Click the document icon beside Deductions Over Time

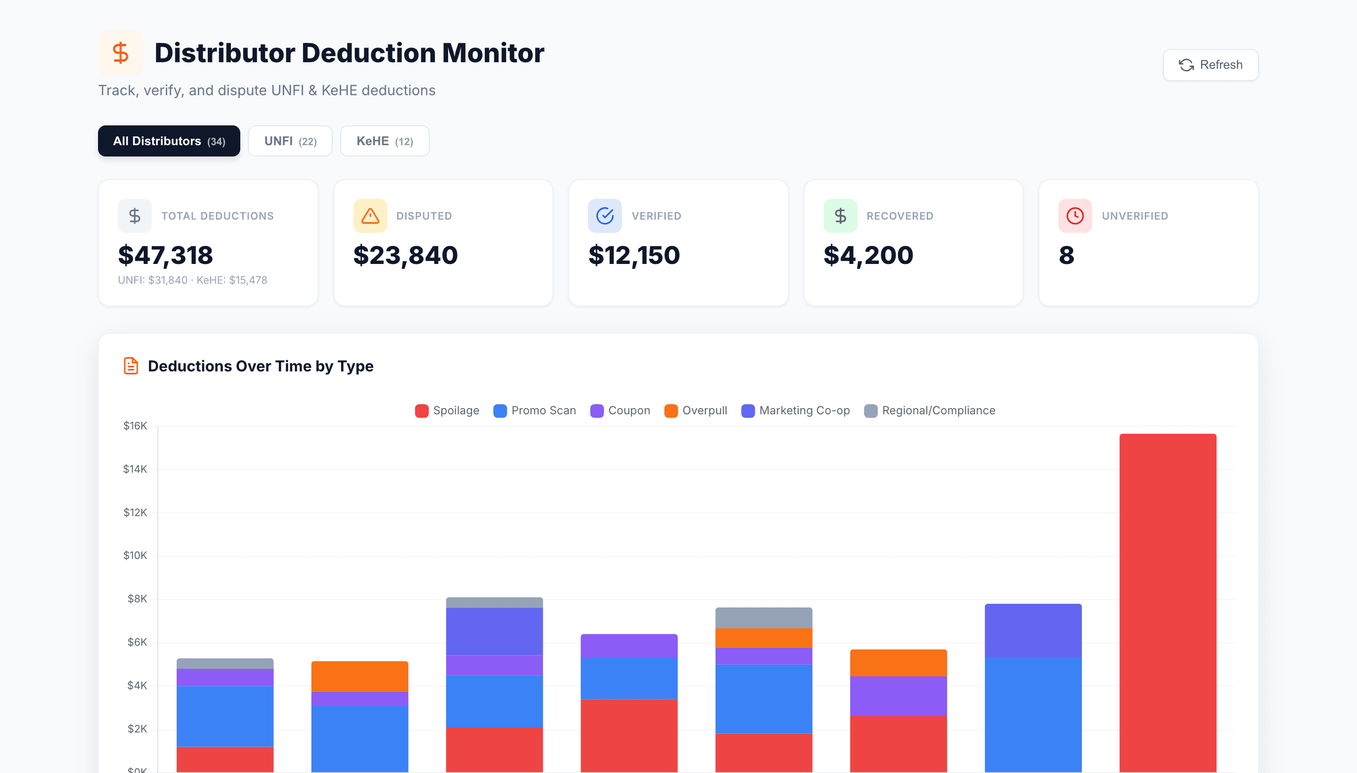click(x=131, y=366)
